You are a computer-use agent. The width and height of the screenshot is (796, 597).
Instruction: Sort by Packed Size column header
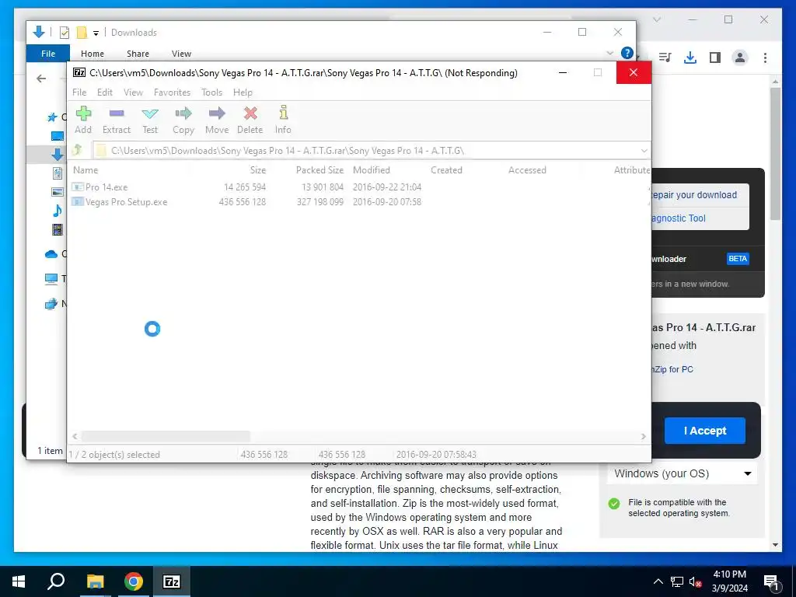319,170
